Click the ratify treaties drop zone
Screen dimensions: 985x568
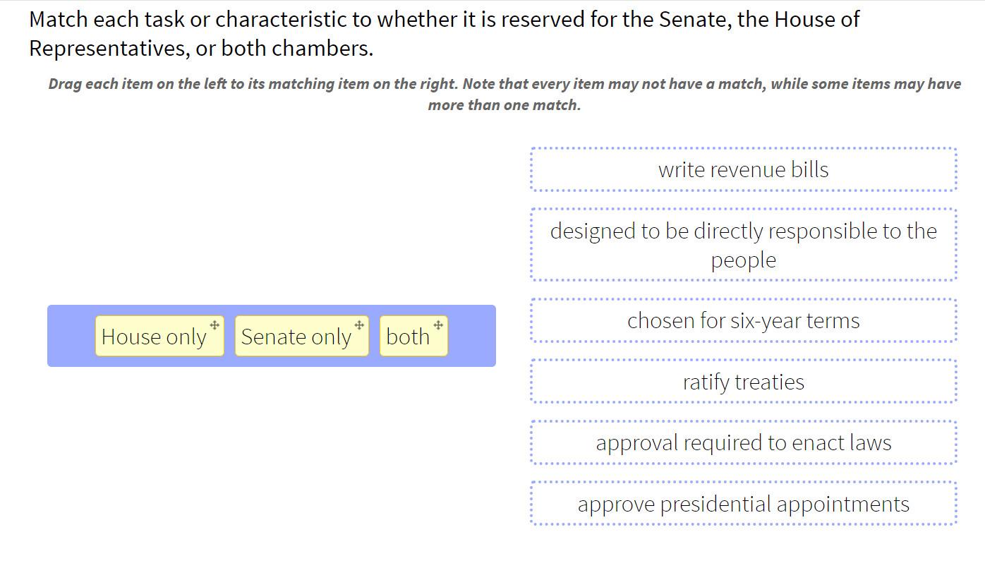tap(742, 381)
